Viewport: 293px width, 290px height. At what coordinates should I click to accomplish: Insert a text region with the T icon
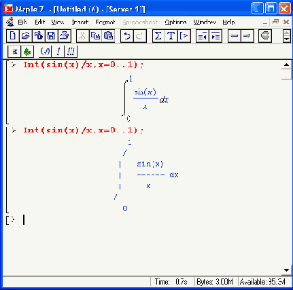coord(171,36)
